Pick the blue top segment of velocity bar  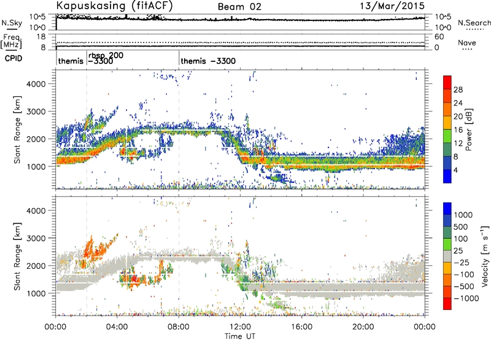click(447, 209)
